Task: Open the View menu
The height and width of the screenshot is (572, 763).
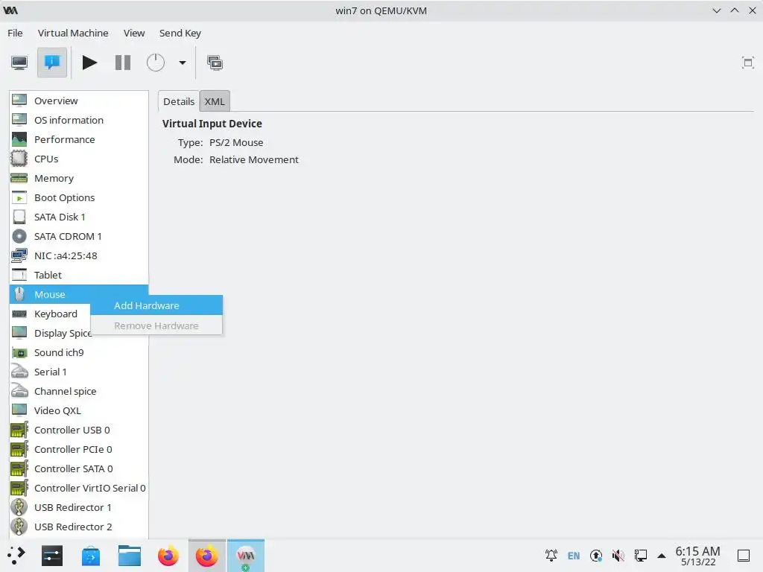Action: 134,33
